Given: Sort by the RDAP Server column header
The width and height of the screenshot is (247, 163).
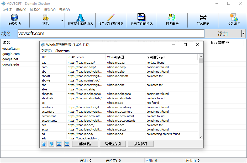Looking at the screenshot, I should pos(86,57).
